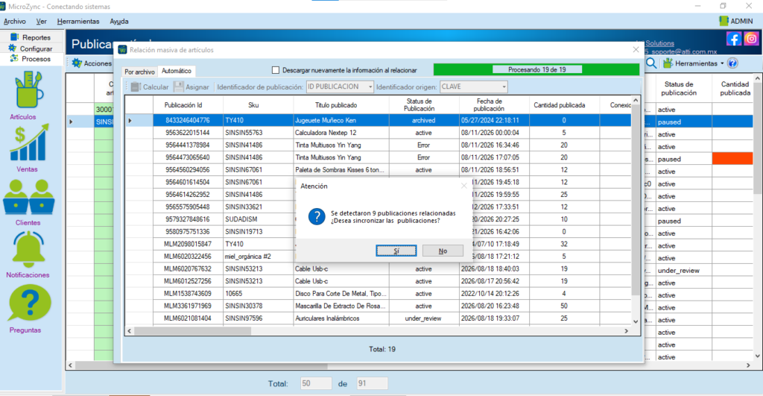
Task: Click the Solutions link in header
Action: (x=660, y=43)
